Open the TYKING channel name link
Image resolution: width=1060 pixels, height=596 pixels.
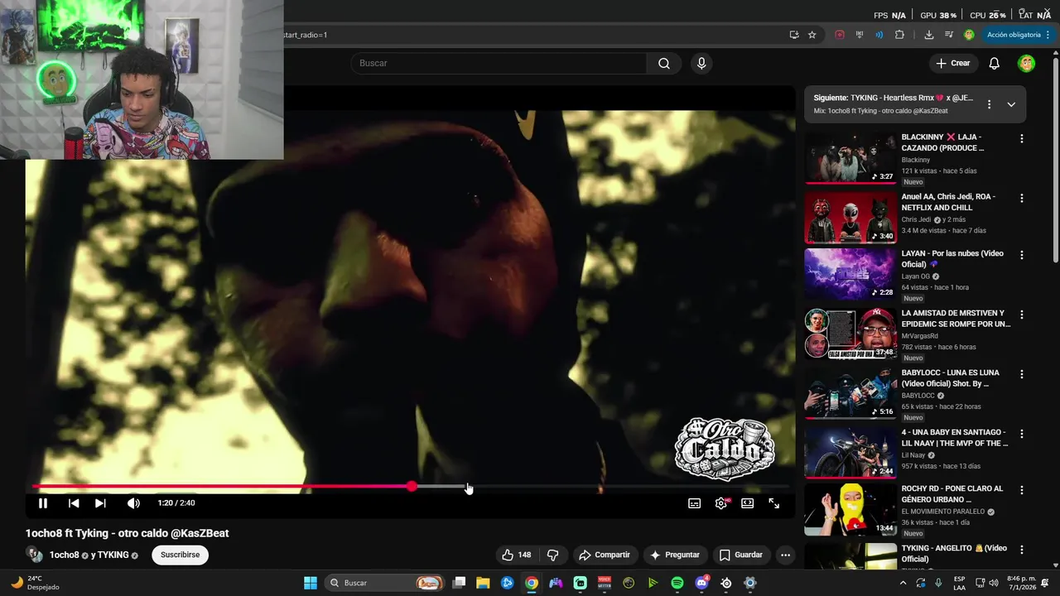pos(113,555)
